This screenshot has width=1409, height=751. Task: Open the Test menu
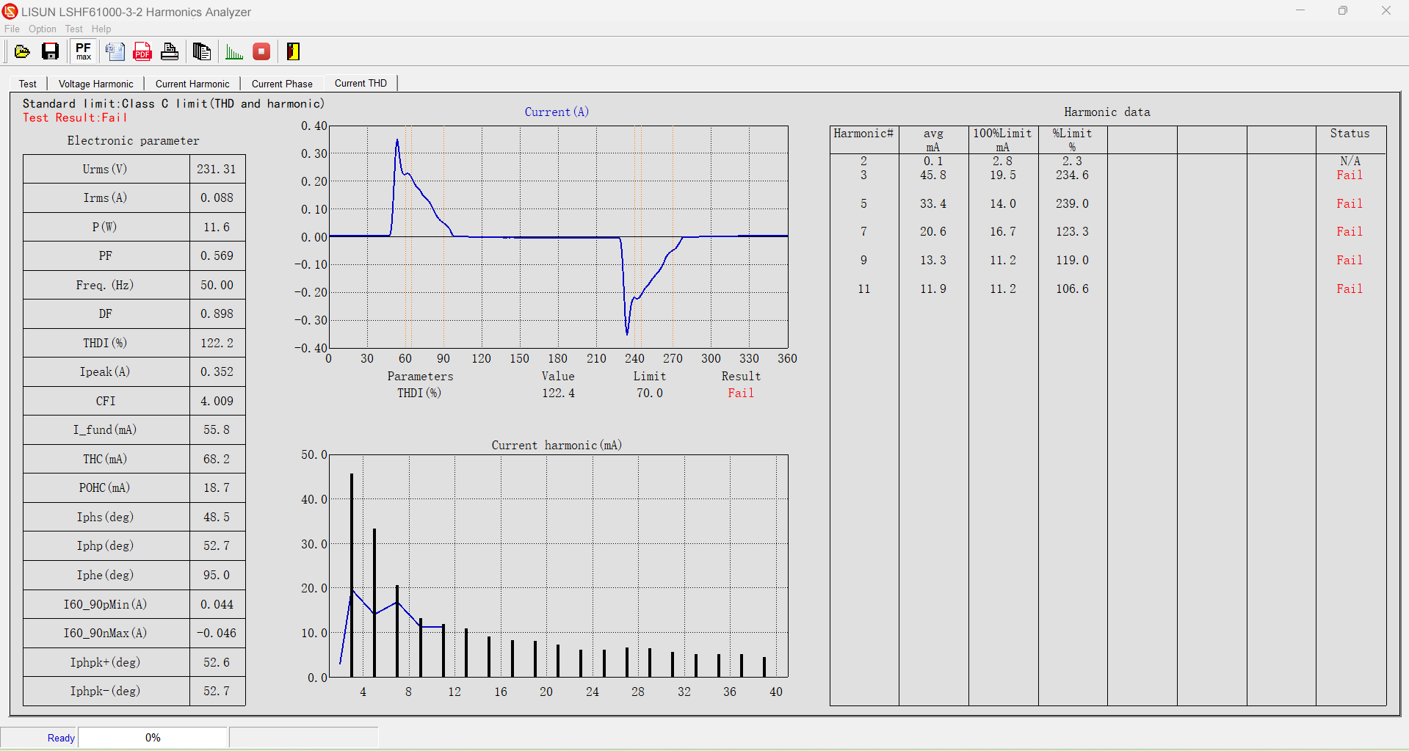tap(73, 29)
